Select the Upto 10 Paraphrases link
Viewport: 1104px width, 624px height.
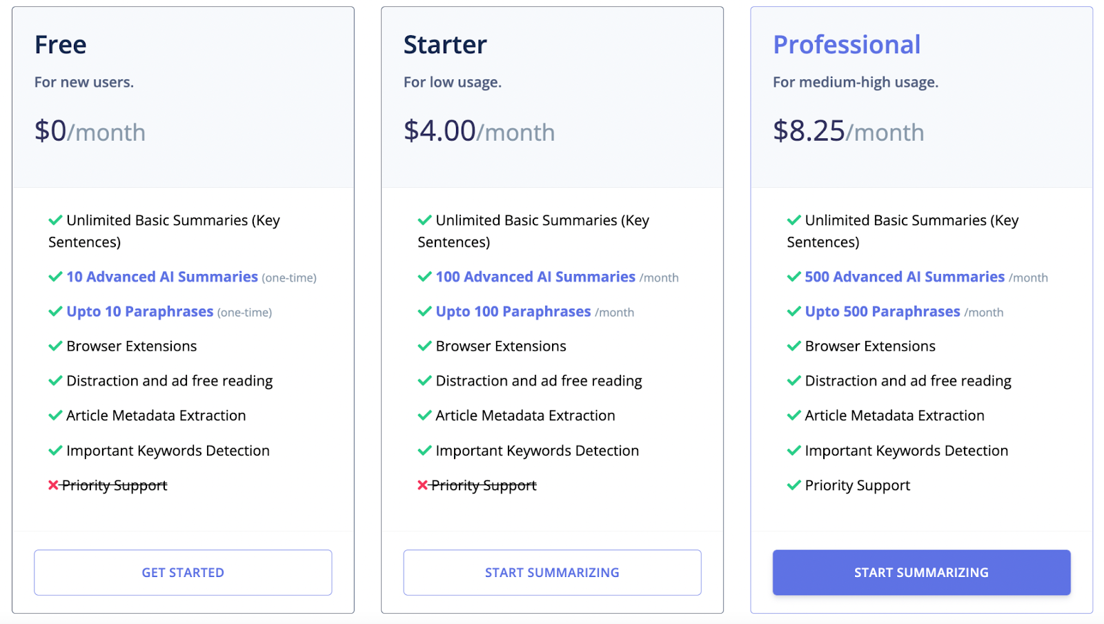140,311
